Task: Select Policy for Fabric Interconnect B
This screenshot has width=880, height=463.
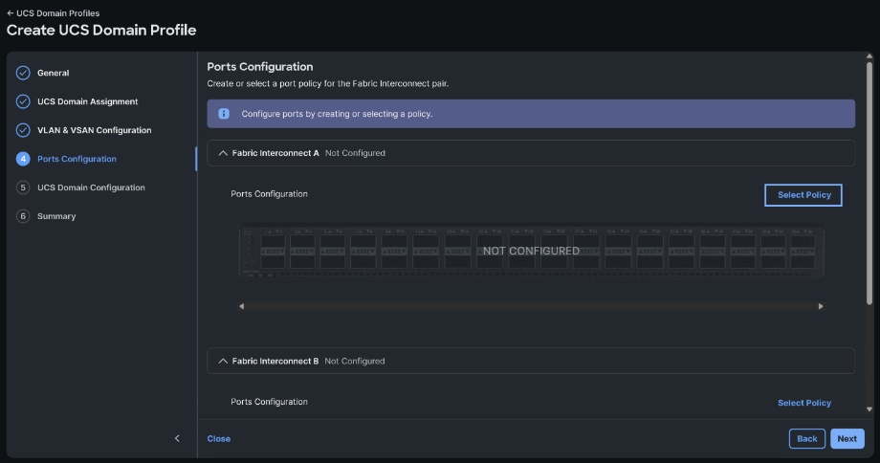Action: (x=804, y=403)
